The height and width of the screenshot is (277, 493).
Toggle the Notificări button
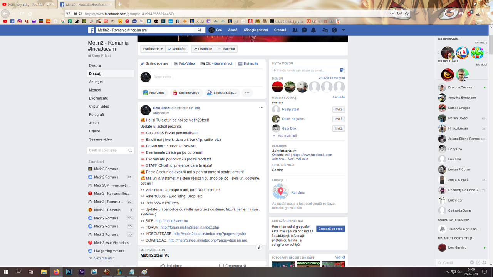(x=177, y=49)
